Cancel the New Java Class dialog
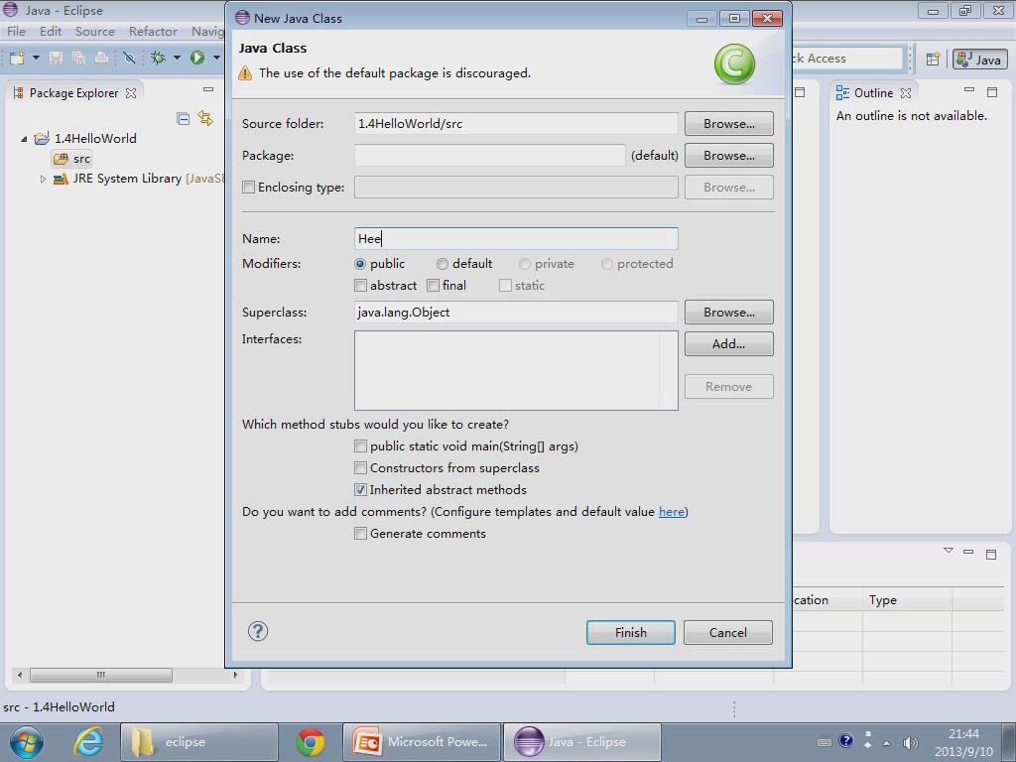The image size is (1016, 762). pyautogui.click(x=727, y=632)
